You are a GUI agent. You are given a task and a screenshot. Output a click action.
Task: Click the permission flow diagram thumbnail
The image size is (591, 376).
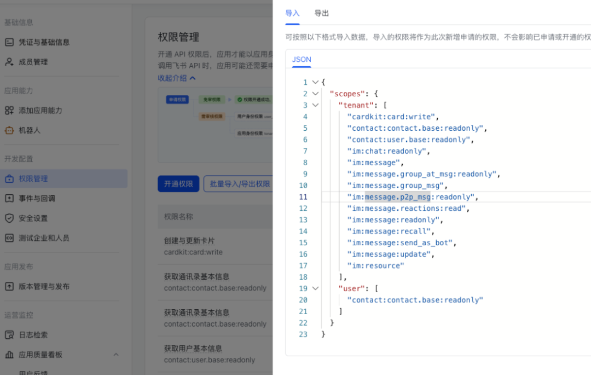(215, 125)
